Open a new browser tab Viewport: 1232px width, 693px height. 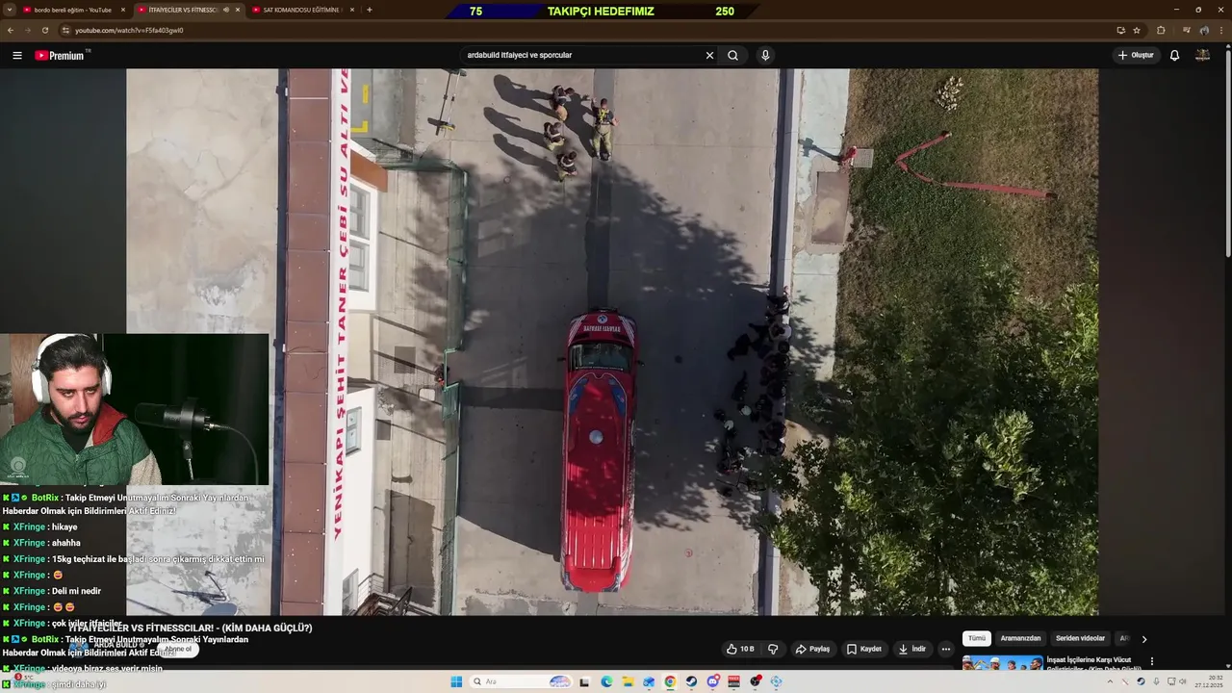click(370, 10)
